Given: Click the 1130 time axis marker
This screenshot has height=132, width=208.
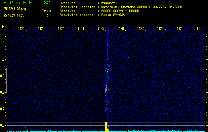Looking at the screenshot, I should (x=200, y=29).
